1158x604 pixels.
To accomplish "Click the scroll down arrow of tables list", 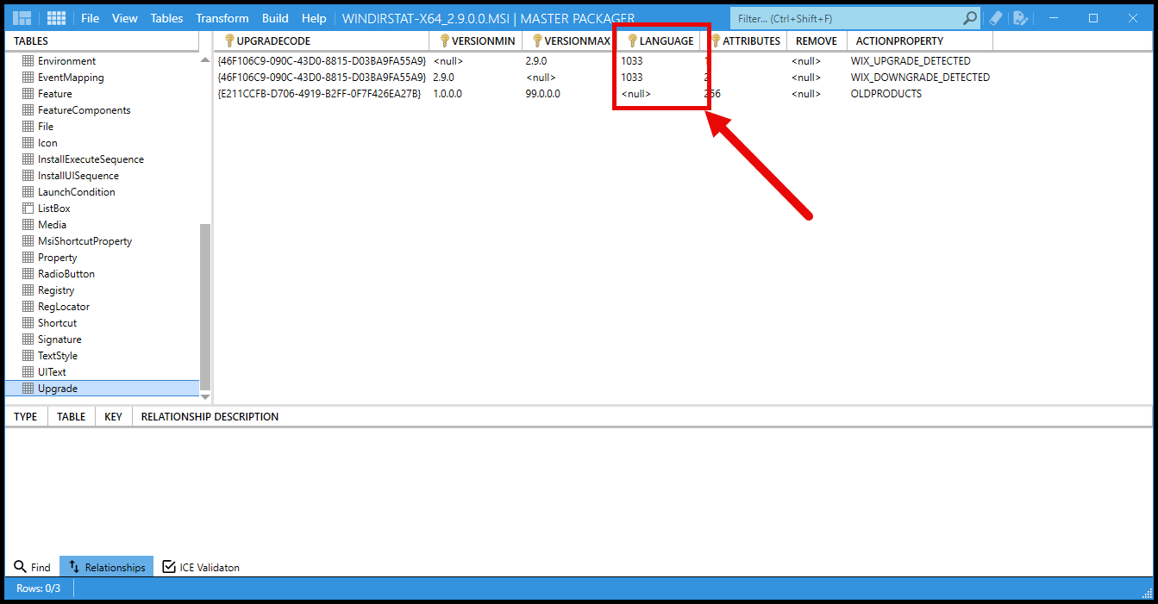I will [x=204, y=396].
